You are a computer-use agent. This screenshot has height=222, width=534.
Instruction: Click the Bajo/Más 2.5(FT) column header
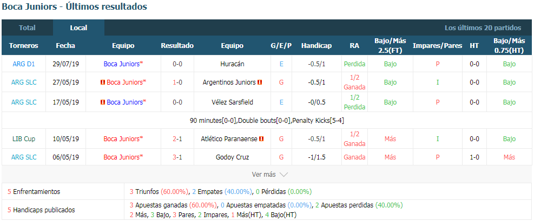tap(390, 46)
